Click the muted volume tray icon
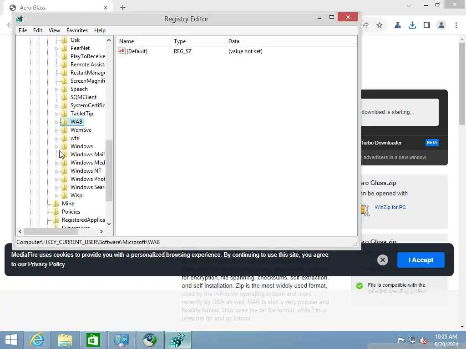This screenshot has height=349, width=466. (x=423, y=340)
